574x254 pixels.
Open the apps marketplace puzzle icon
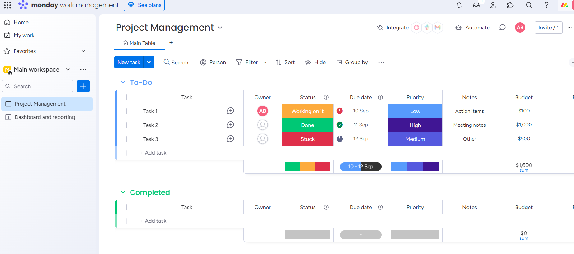click(x=510, y=5)
